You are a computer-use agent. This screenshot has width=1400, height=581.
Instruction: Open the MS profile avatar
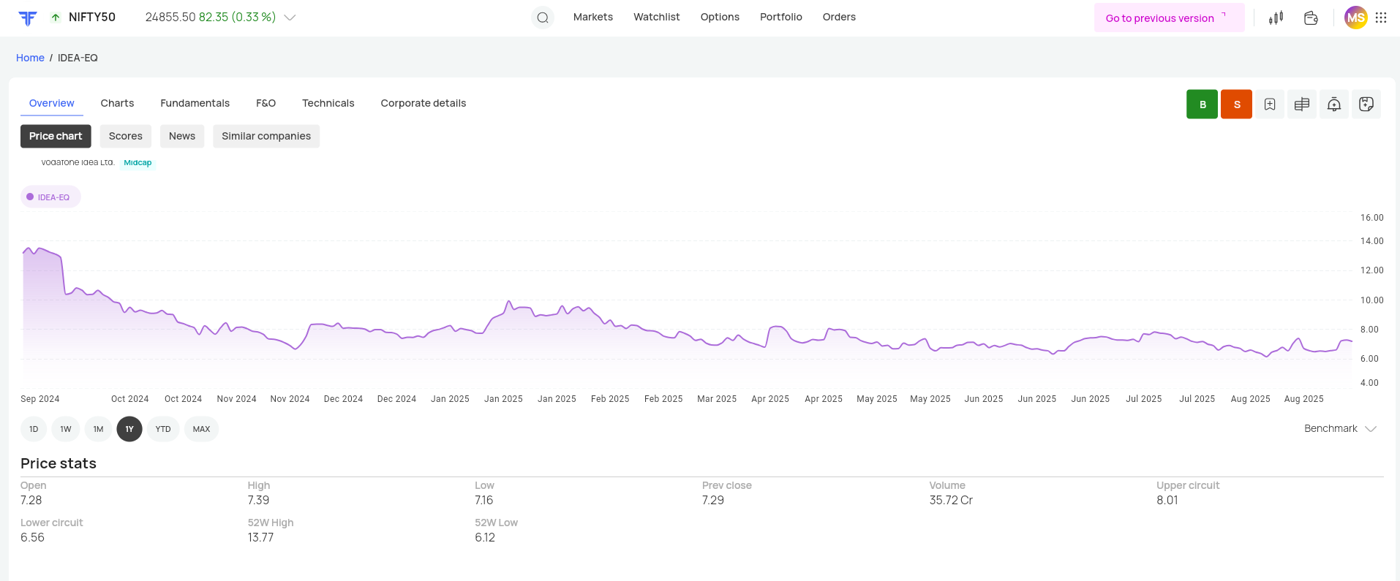click(x=1355, y=18)
